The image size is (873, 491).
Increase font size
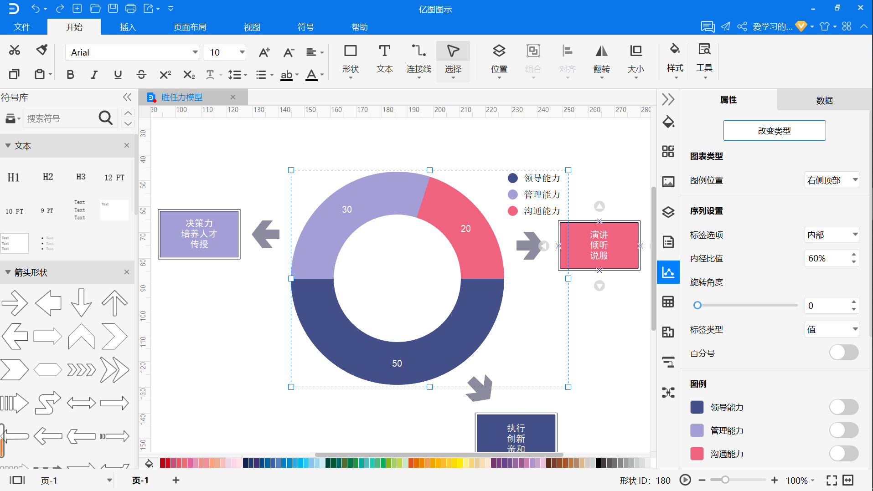click(x=264, y=52)
